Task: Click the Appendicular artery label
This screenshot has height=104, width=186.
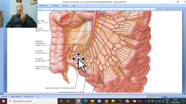Action: coord(41,68)
